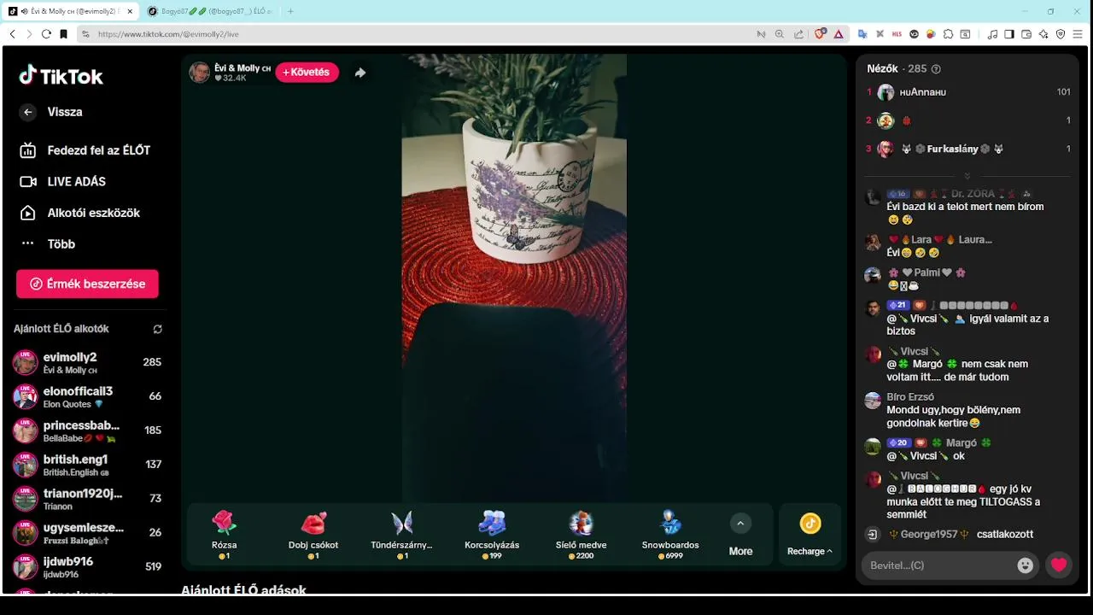1093x615 pixels.
Task: Open british.eng1 live stream
Action: 87,465
